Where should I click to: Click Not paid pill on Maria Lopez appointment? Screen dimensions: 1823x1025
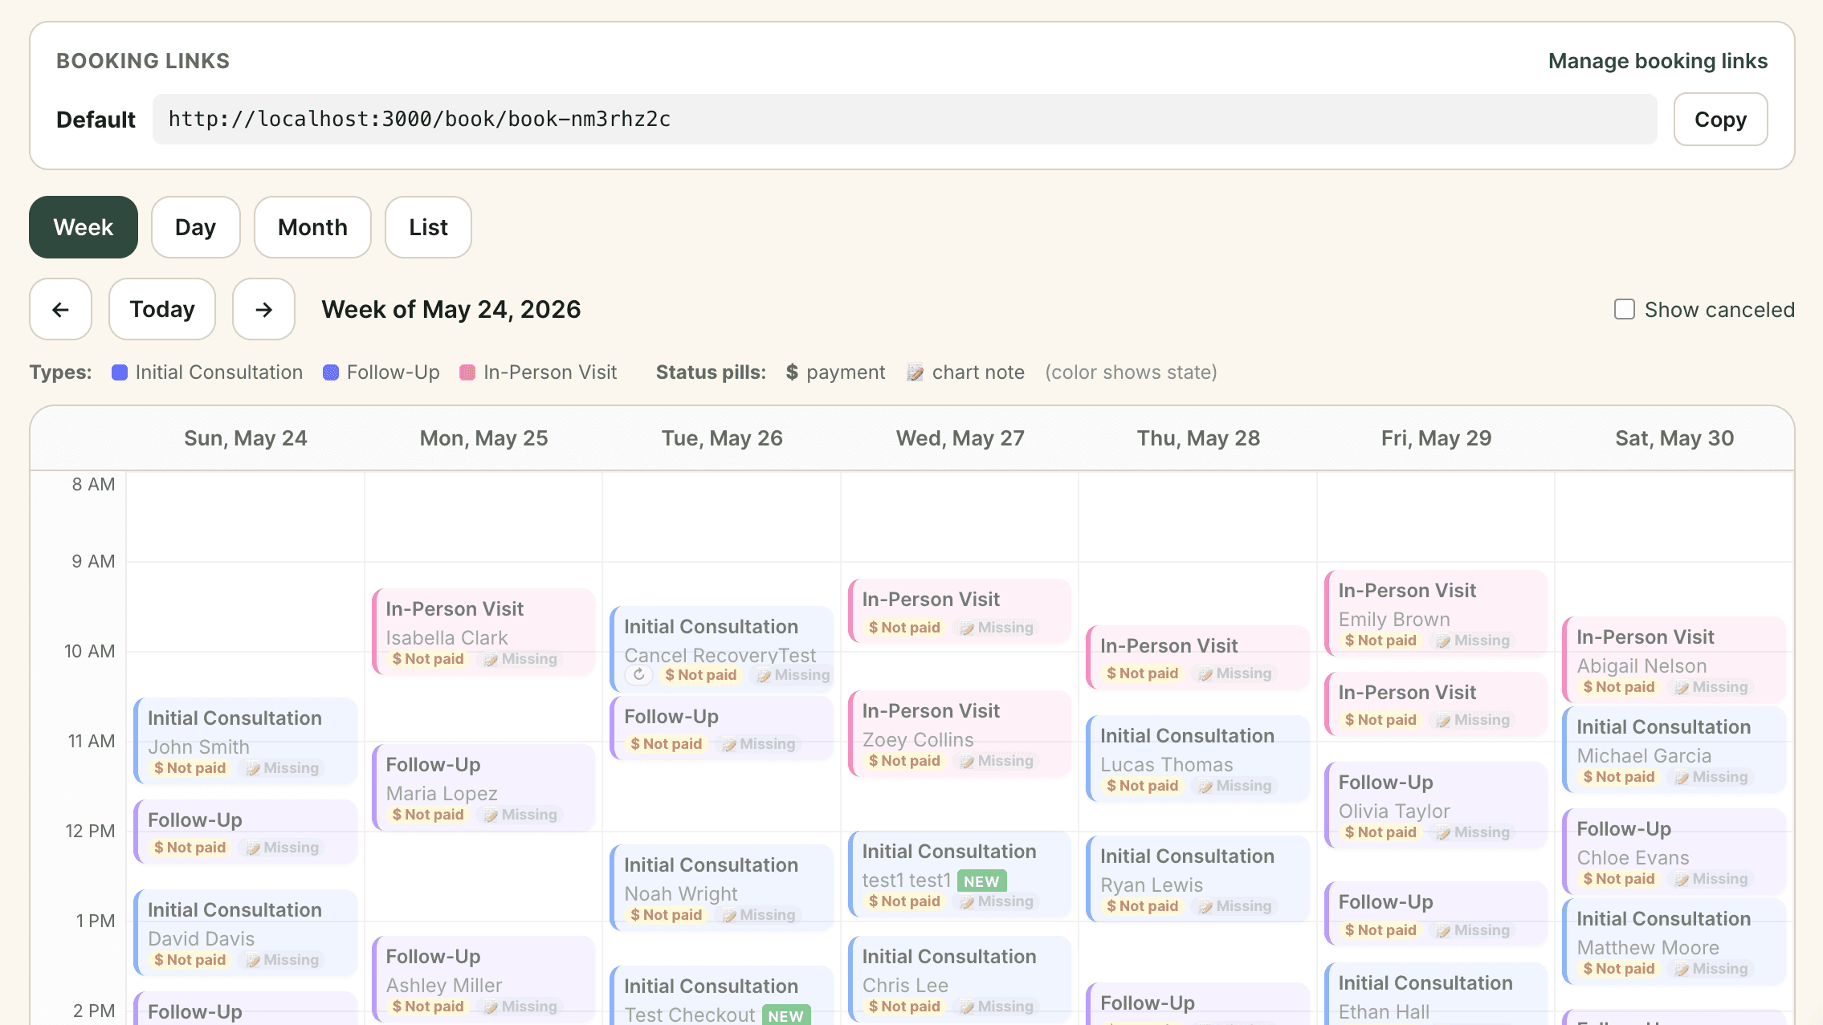click(x=428, y=815)
